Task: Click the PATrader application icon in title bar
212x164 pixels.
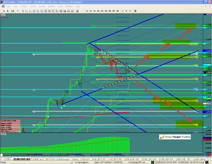Action: (x=2, y=2)
